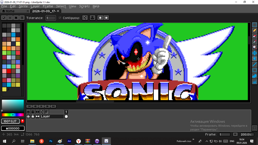Select the Zoom magnifier tool
Screen dimensions: 258x145
pyautogui.click(x=254, y=47)
